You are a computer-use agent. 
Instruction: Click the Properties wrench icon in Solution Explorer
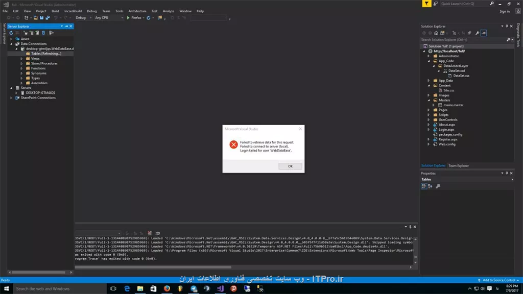478,33
